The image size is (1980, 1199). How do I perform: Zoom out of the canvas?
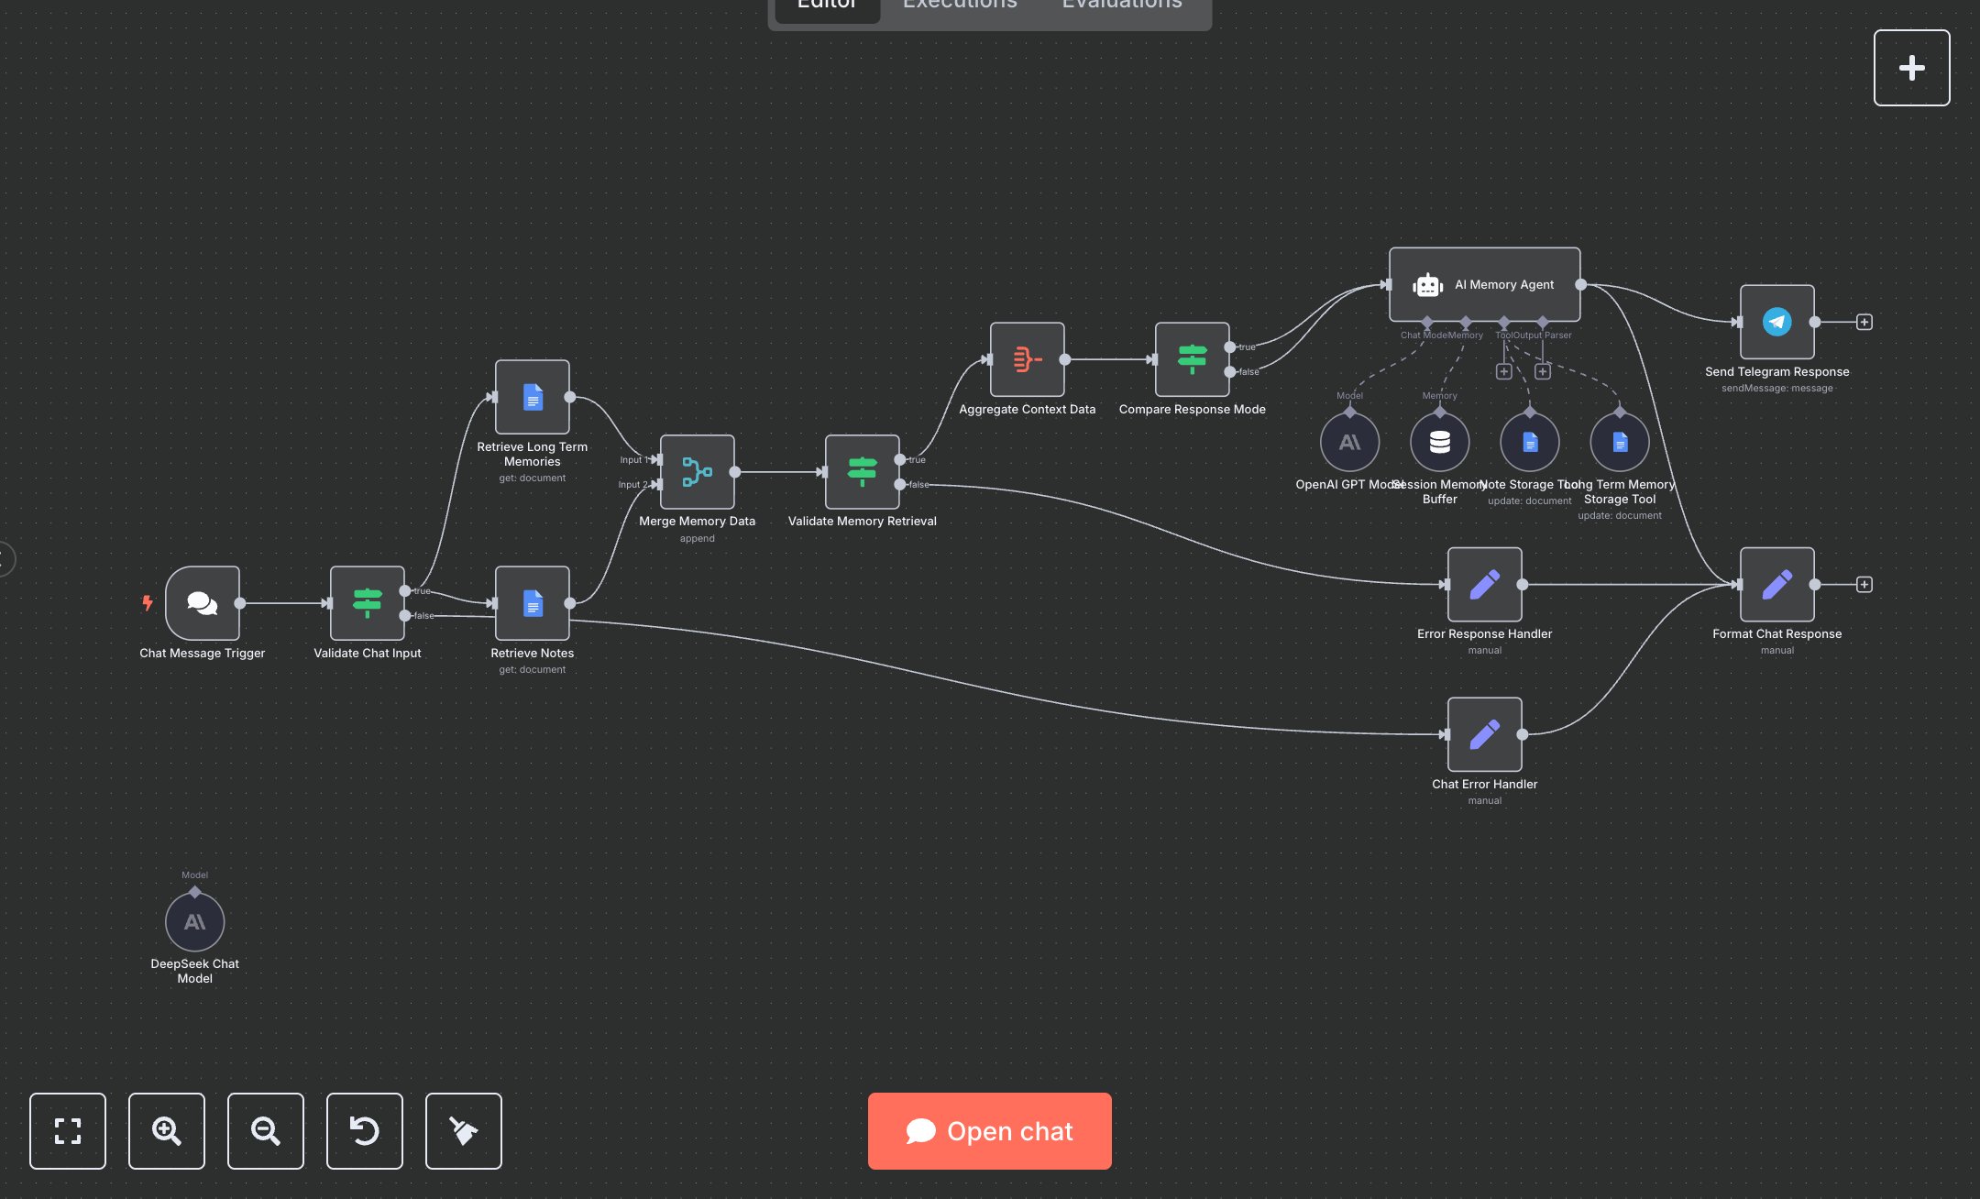(x=266, y=1131)
